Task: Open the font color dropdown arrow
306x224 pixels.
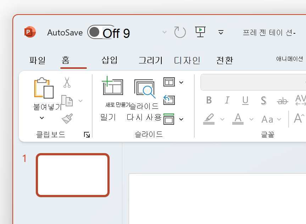Action: (251, 119)
